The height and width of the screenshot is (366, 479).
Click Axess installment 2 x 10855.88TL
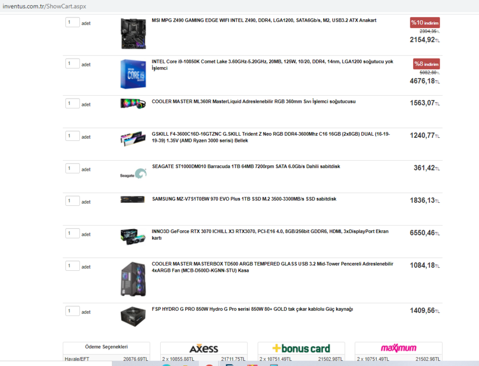178,359
